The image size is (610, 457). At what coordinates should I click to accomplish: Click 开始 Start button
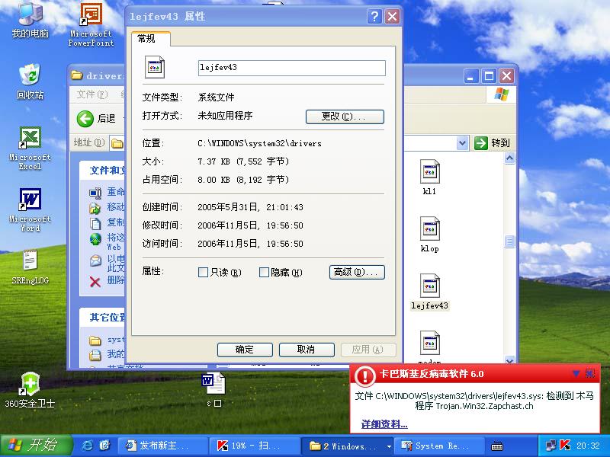click(x=36, y=446)
